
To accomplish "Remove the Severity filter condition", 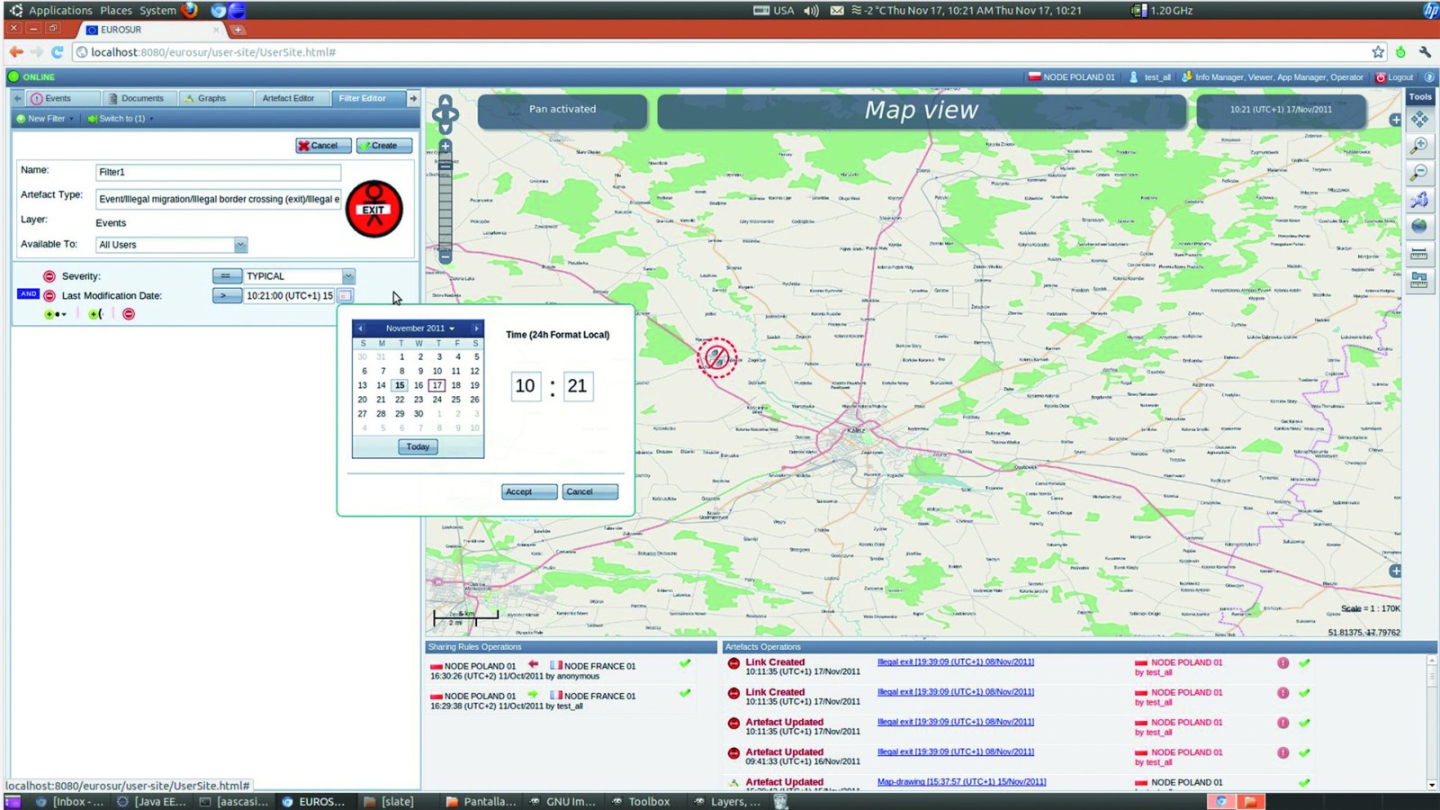I will pos(49,276).
